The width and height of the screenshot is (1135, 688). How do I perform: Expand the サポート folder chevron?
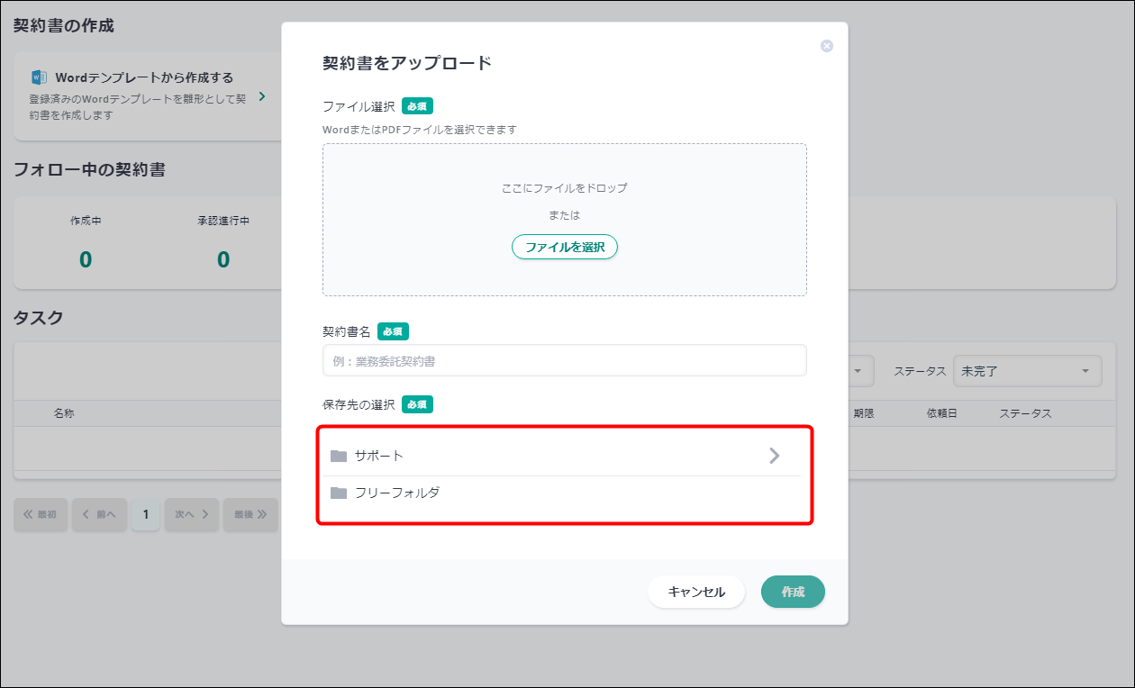pos(774,456)
